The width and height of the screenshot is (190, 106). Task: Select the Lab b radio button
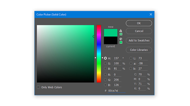[x=131, y=69]
